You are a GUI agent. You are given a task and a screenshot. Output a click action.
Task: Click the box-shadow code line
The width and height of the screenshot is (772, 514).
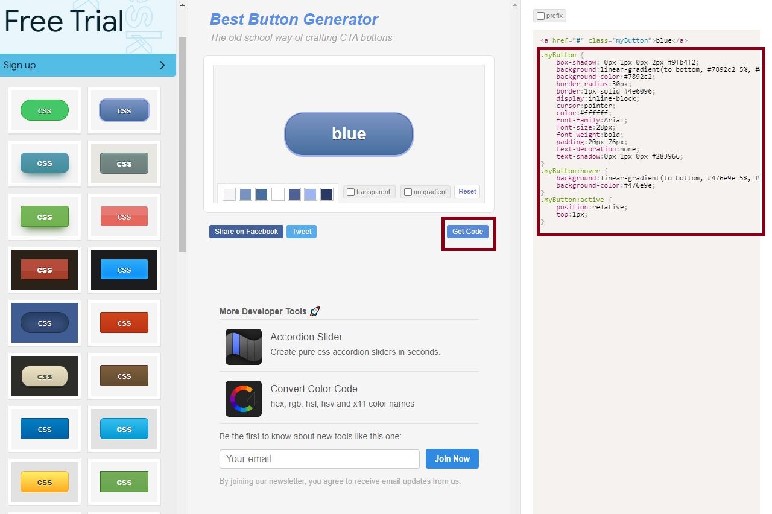pyautogui.click(x=627, y=63)
